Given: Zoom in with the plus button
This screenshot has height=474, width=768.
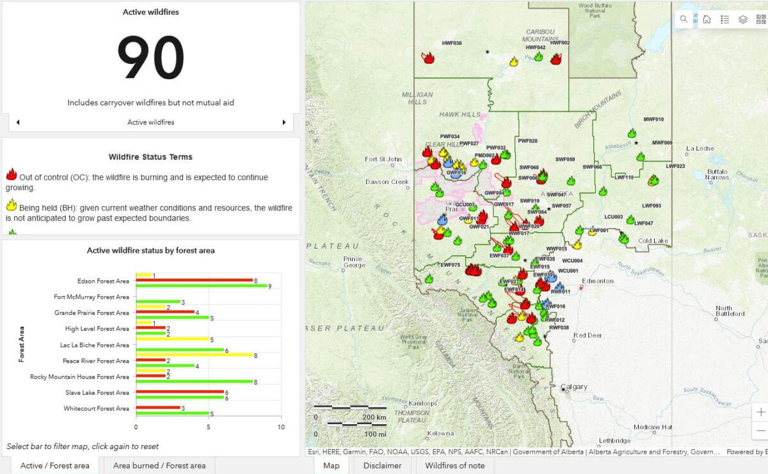Looking at the screenshot, I should point(760,412).
